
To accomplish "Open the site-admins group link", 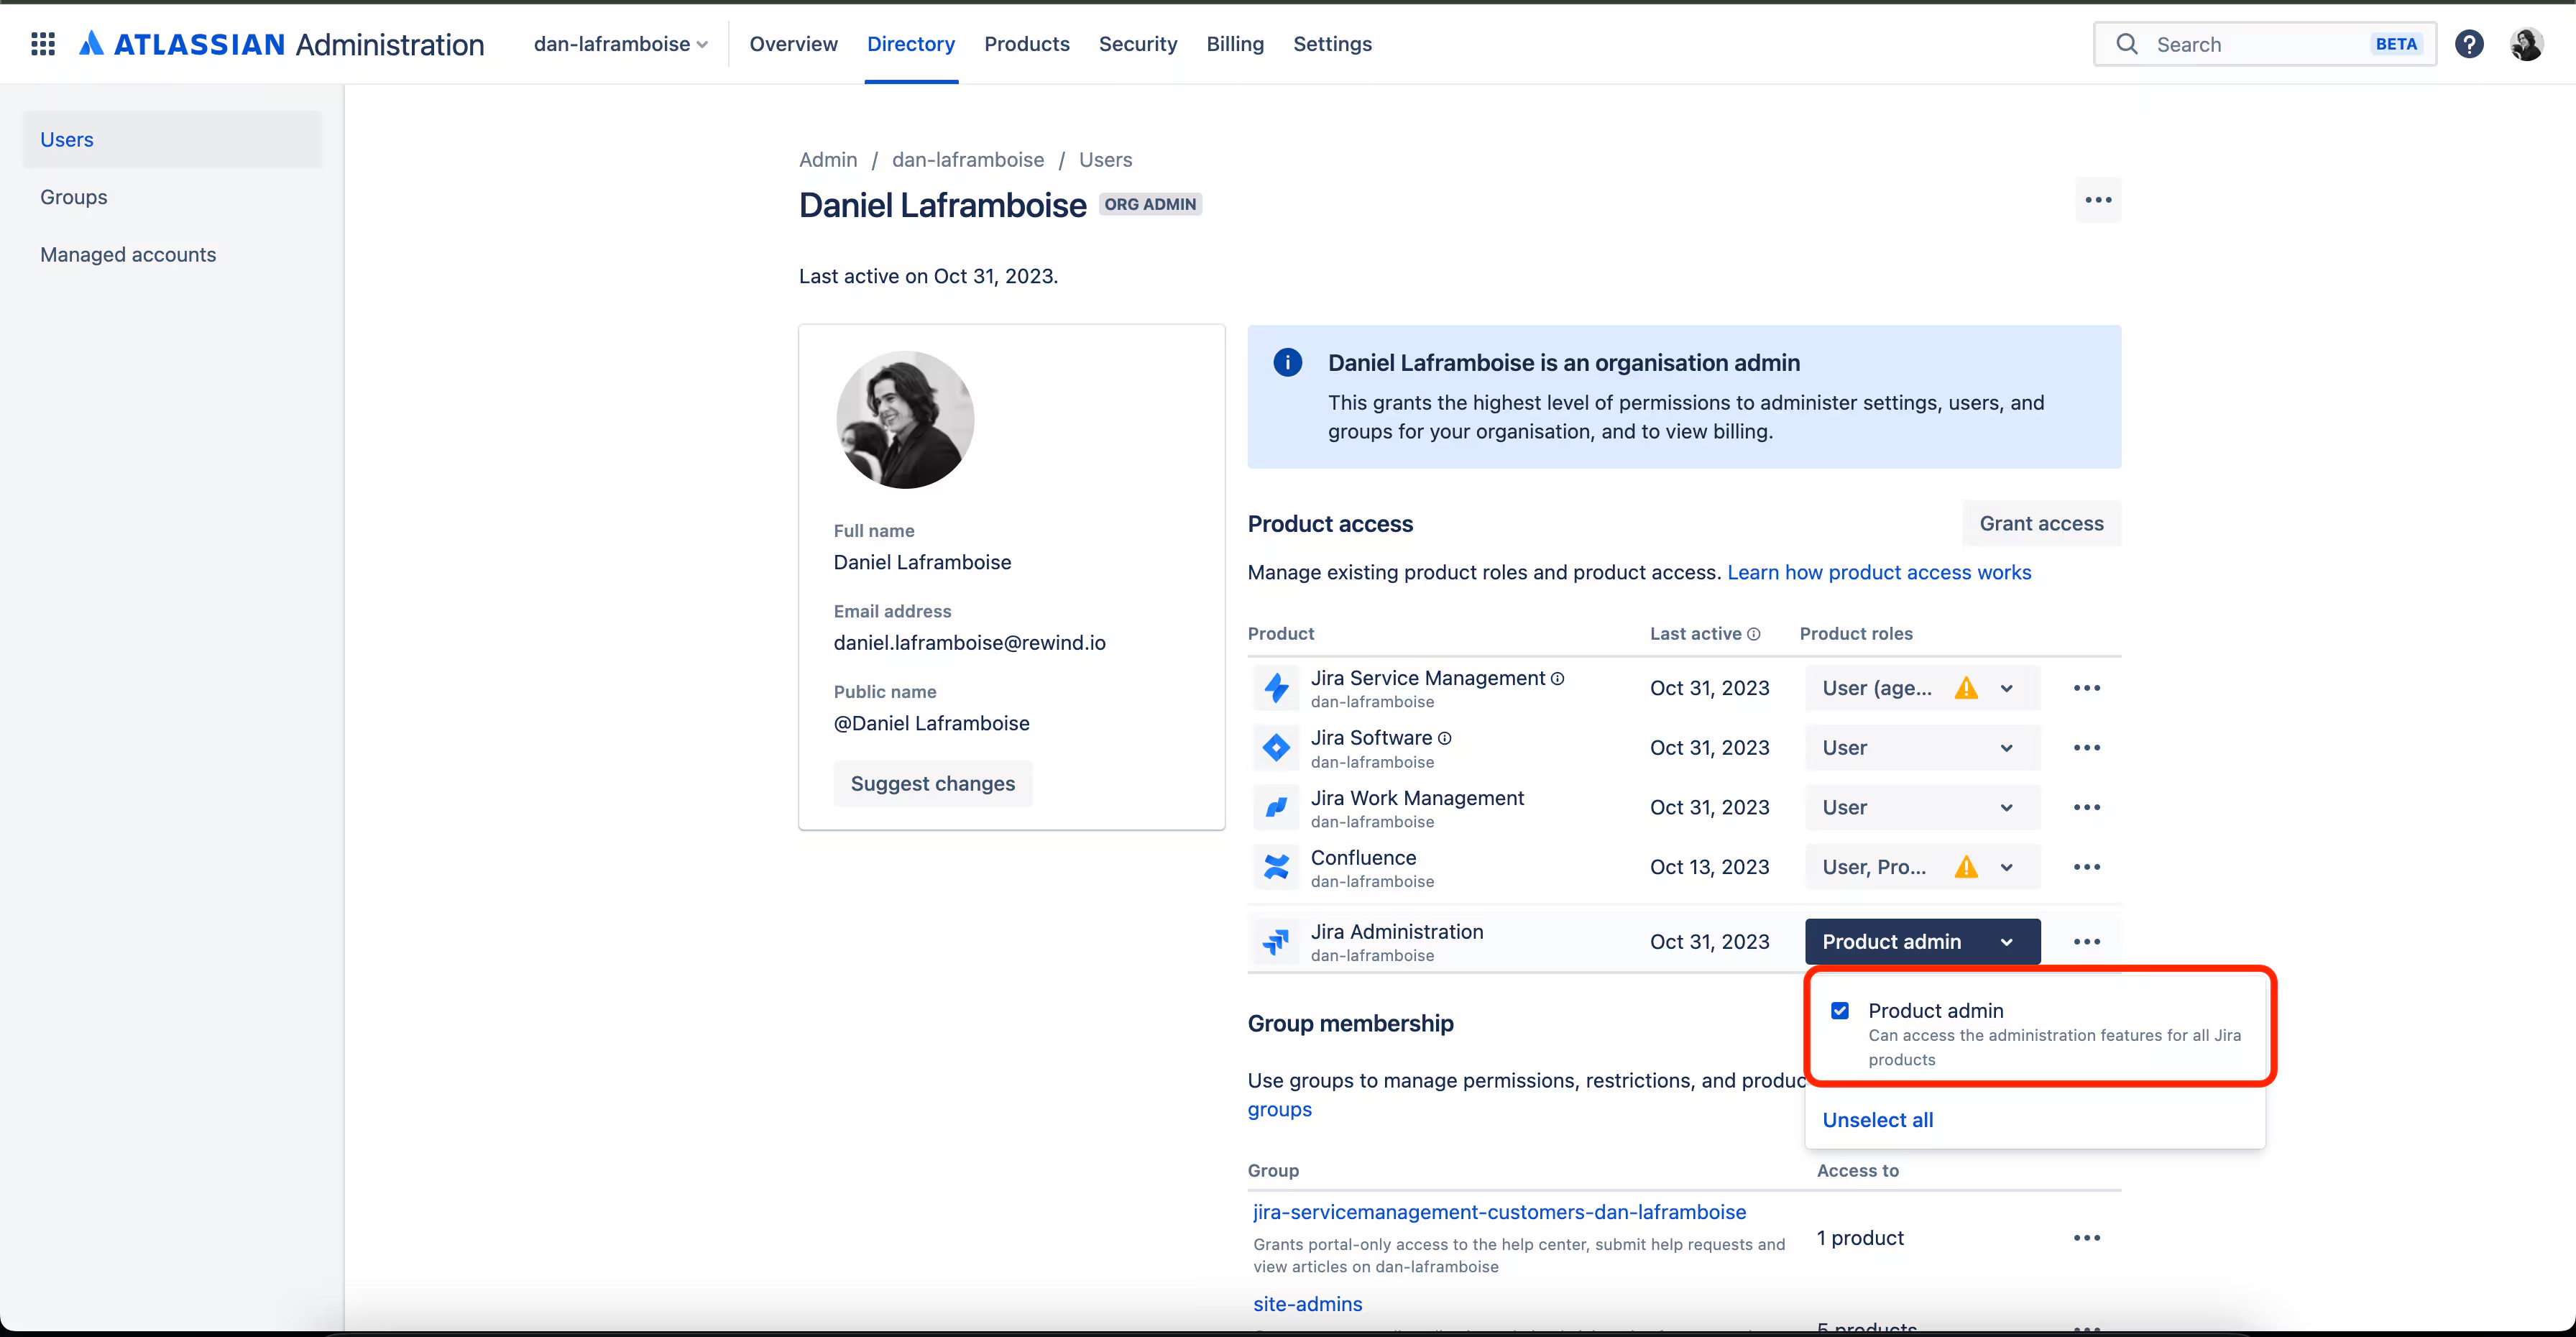I will click(1307, 1304).
